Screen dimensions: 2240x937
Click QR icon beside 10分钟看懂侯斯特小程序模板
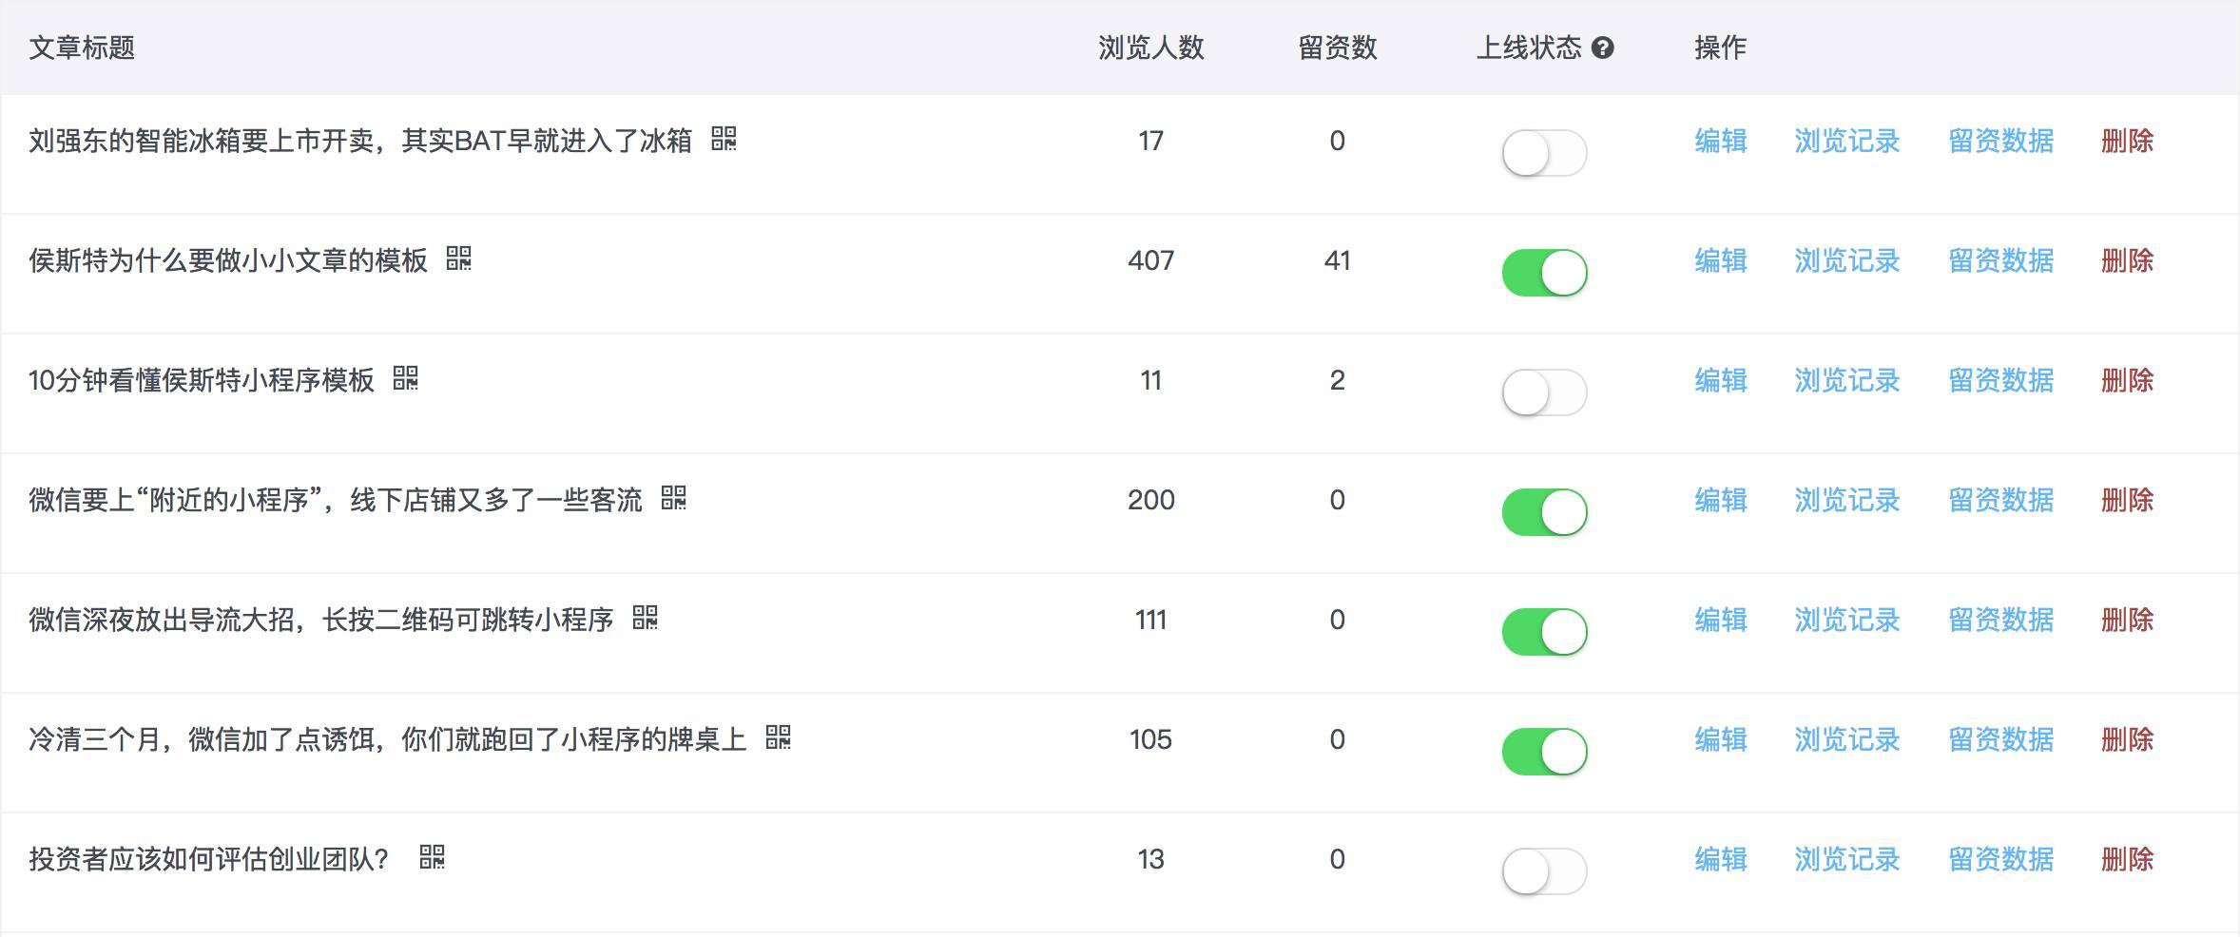point(406,378)
